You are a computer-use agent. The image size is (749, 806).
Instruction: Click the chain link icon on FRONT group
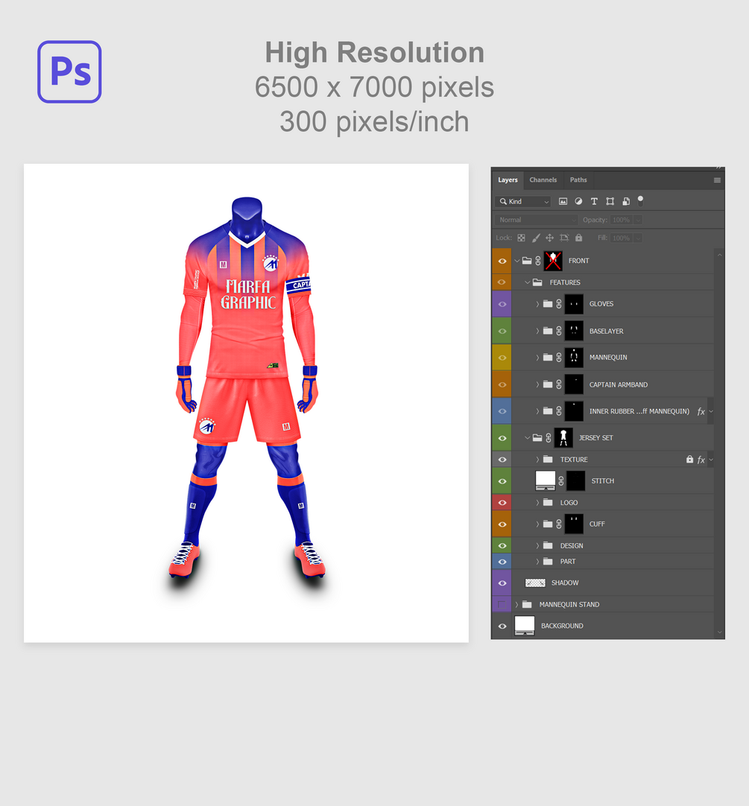click(538, 261)
